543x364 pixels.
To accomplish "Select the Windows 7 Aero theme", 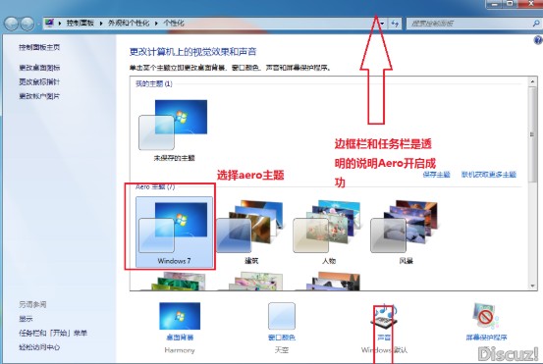I will click(x=174, y=232).
